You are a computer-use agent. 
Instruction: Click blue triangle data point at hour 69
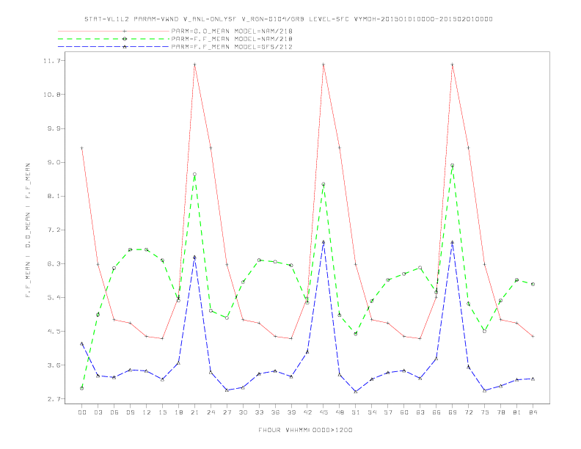click(453, 242)
